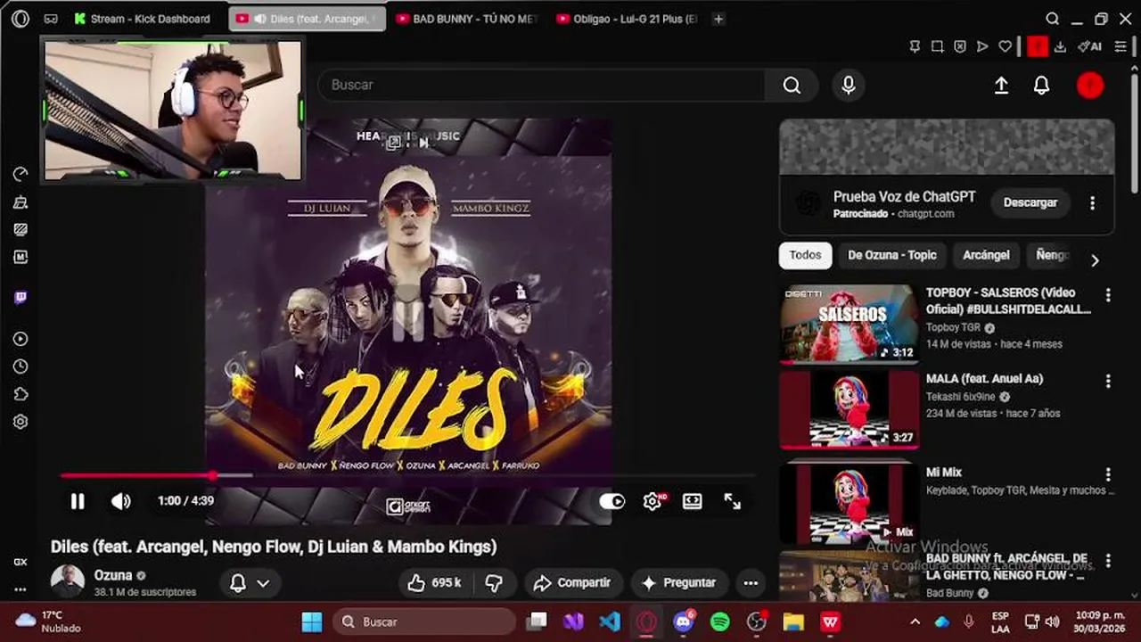Switch to Stream - Kick Dashboard tab
The width and height of the screenshot is (1141, 642).
coord(143,19)
